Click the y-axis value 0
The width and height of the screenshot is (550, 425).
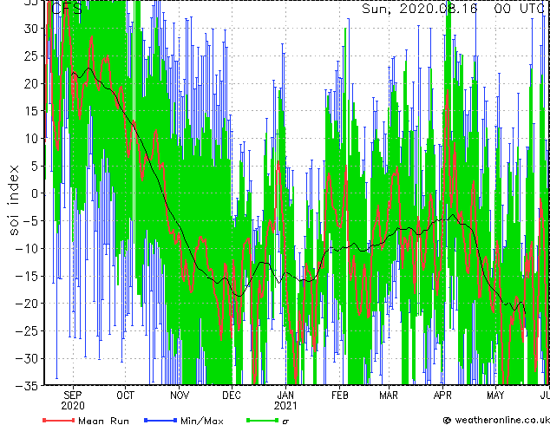click(x=35, y=193)
